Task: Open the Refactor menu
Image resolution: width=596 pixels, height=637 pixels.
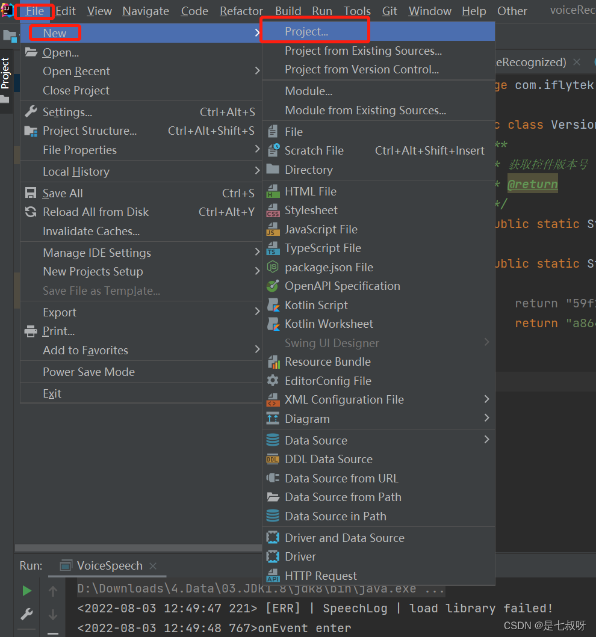Action: click(241, 11)
